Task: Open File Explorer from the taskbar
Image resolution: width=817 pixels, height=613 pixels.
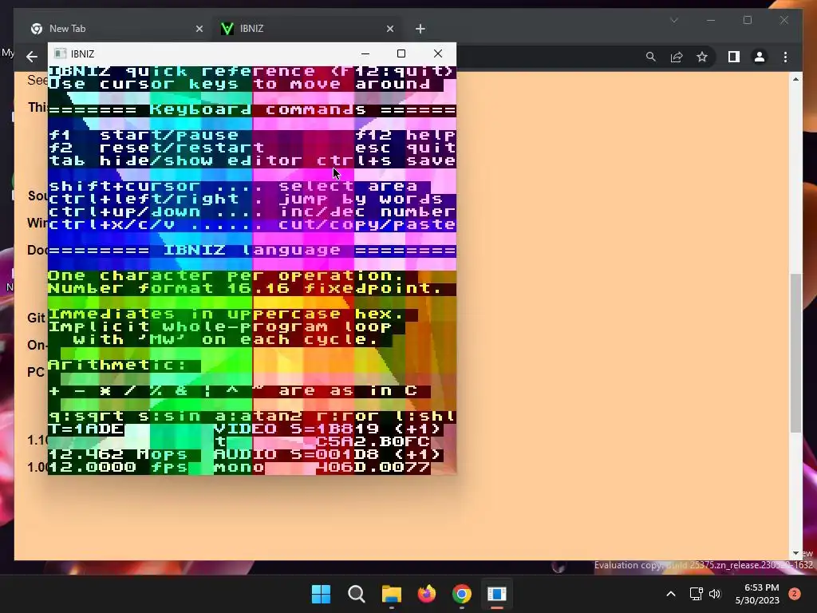Action: click(391, 594)
